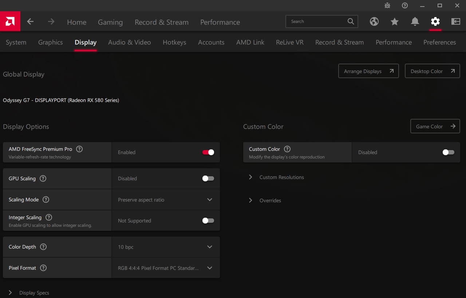Open Record & Stream settings sub-tab
Viewport: 466px width, 298px height.
tap(340, 42)
